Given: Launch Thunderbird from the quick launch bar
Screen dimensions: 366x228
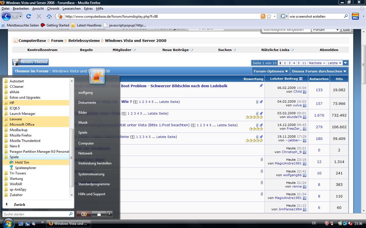Looking at the screenshot, I should 34,224.
